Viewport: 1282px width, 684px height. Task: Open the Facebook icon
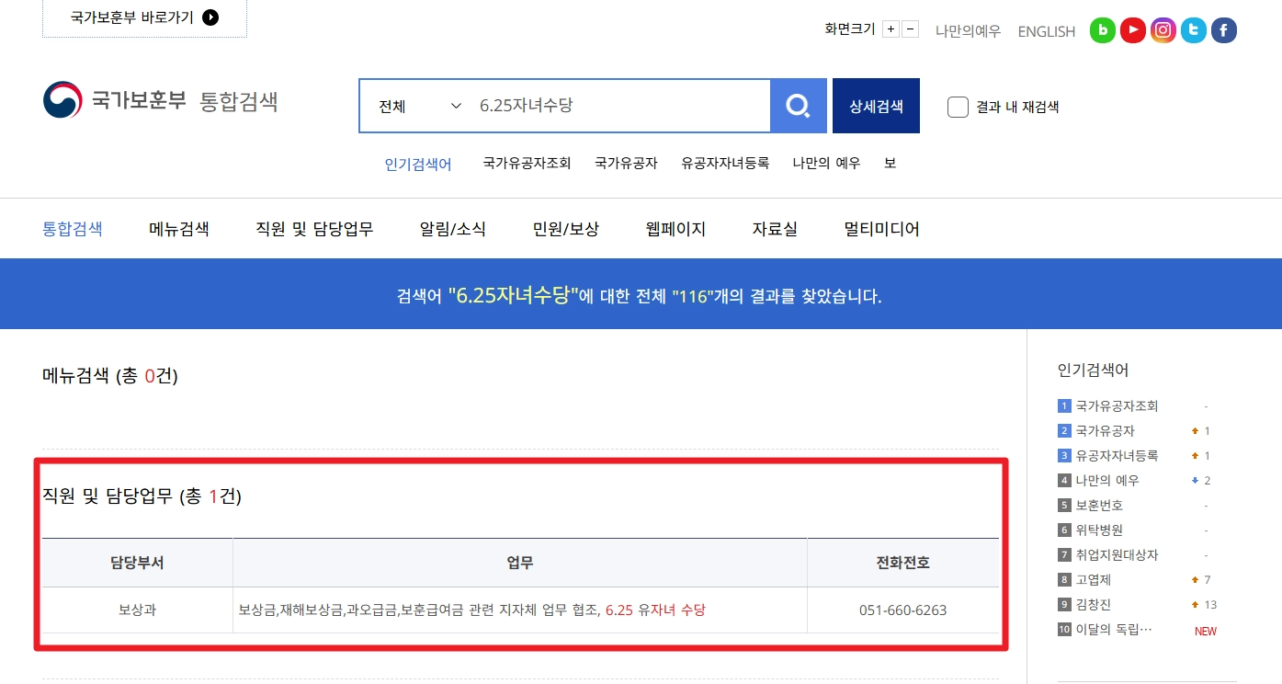click(1223, 29)
